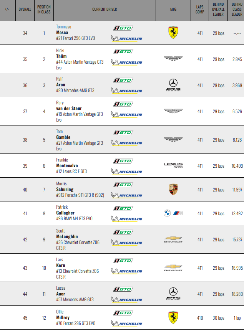Viewport: 244px width, 330px height.
Task: Click GTD class badge for Lars Kern
Action: 123,261
